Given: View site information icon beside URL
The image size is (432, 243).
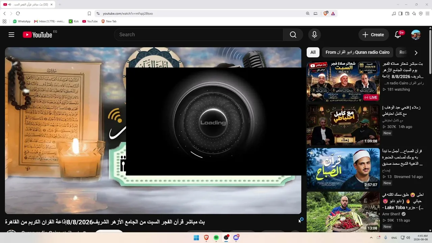Looking at the screenshot, I should 98,13.
